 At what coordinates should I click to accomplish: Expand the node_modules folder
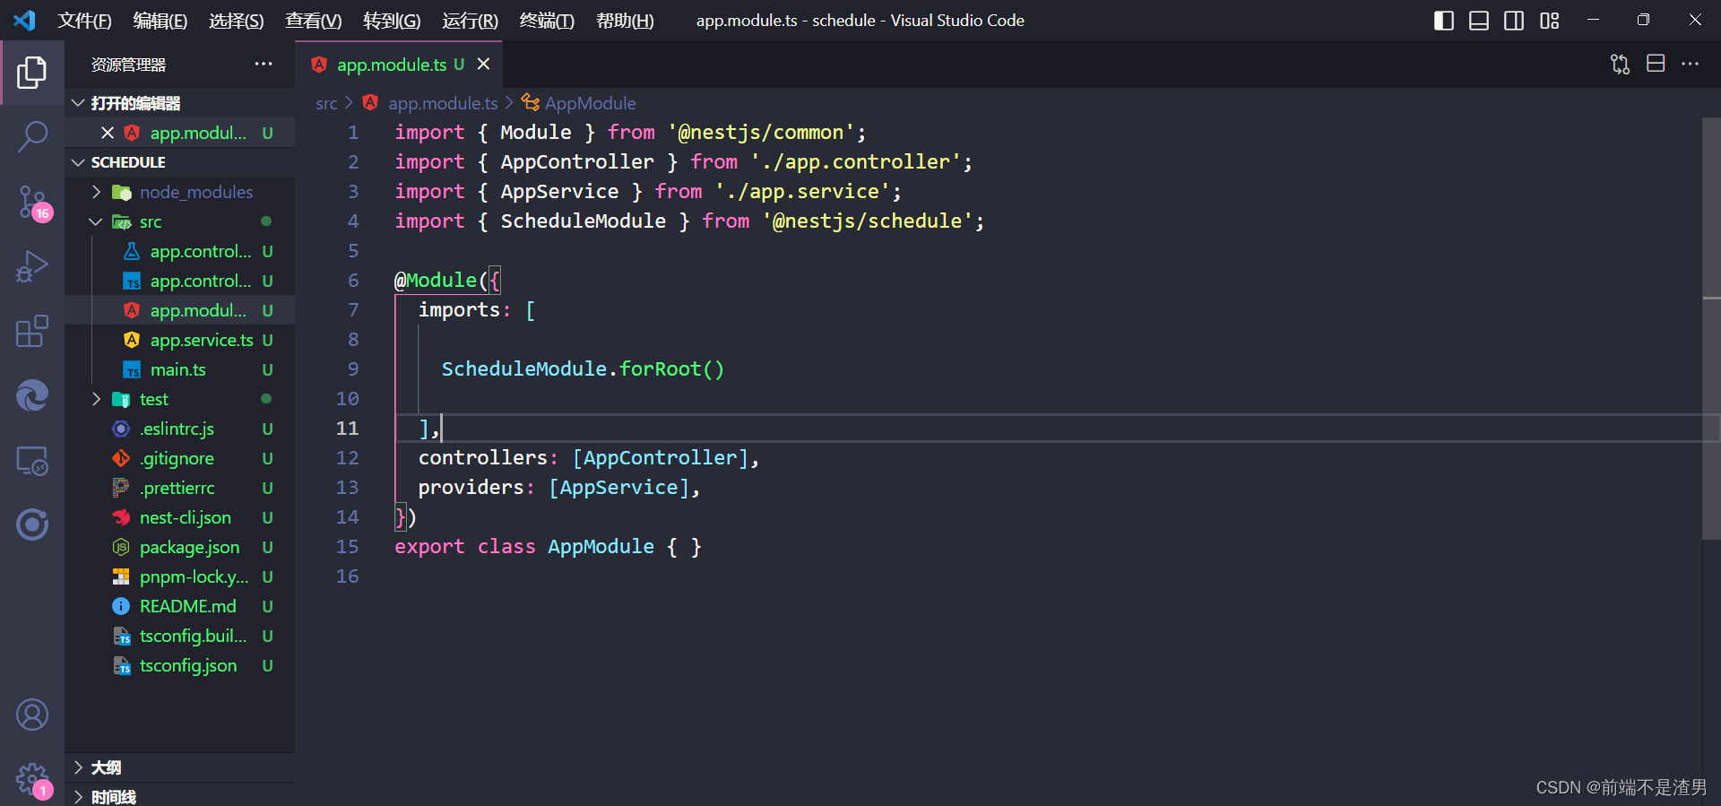[x=96, y=192]
